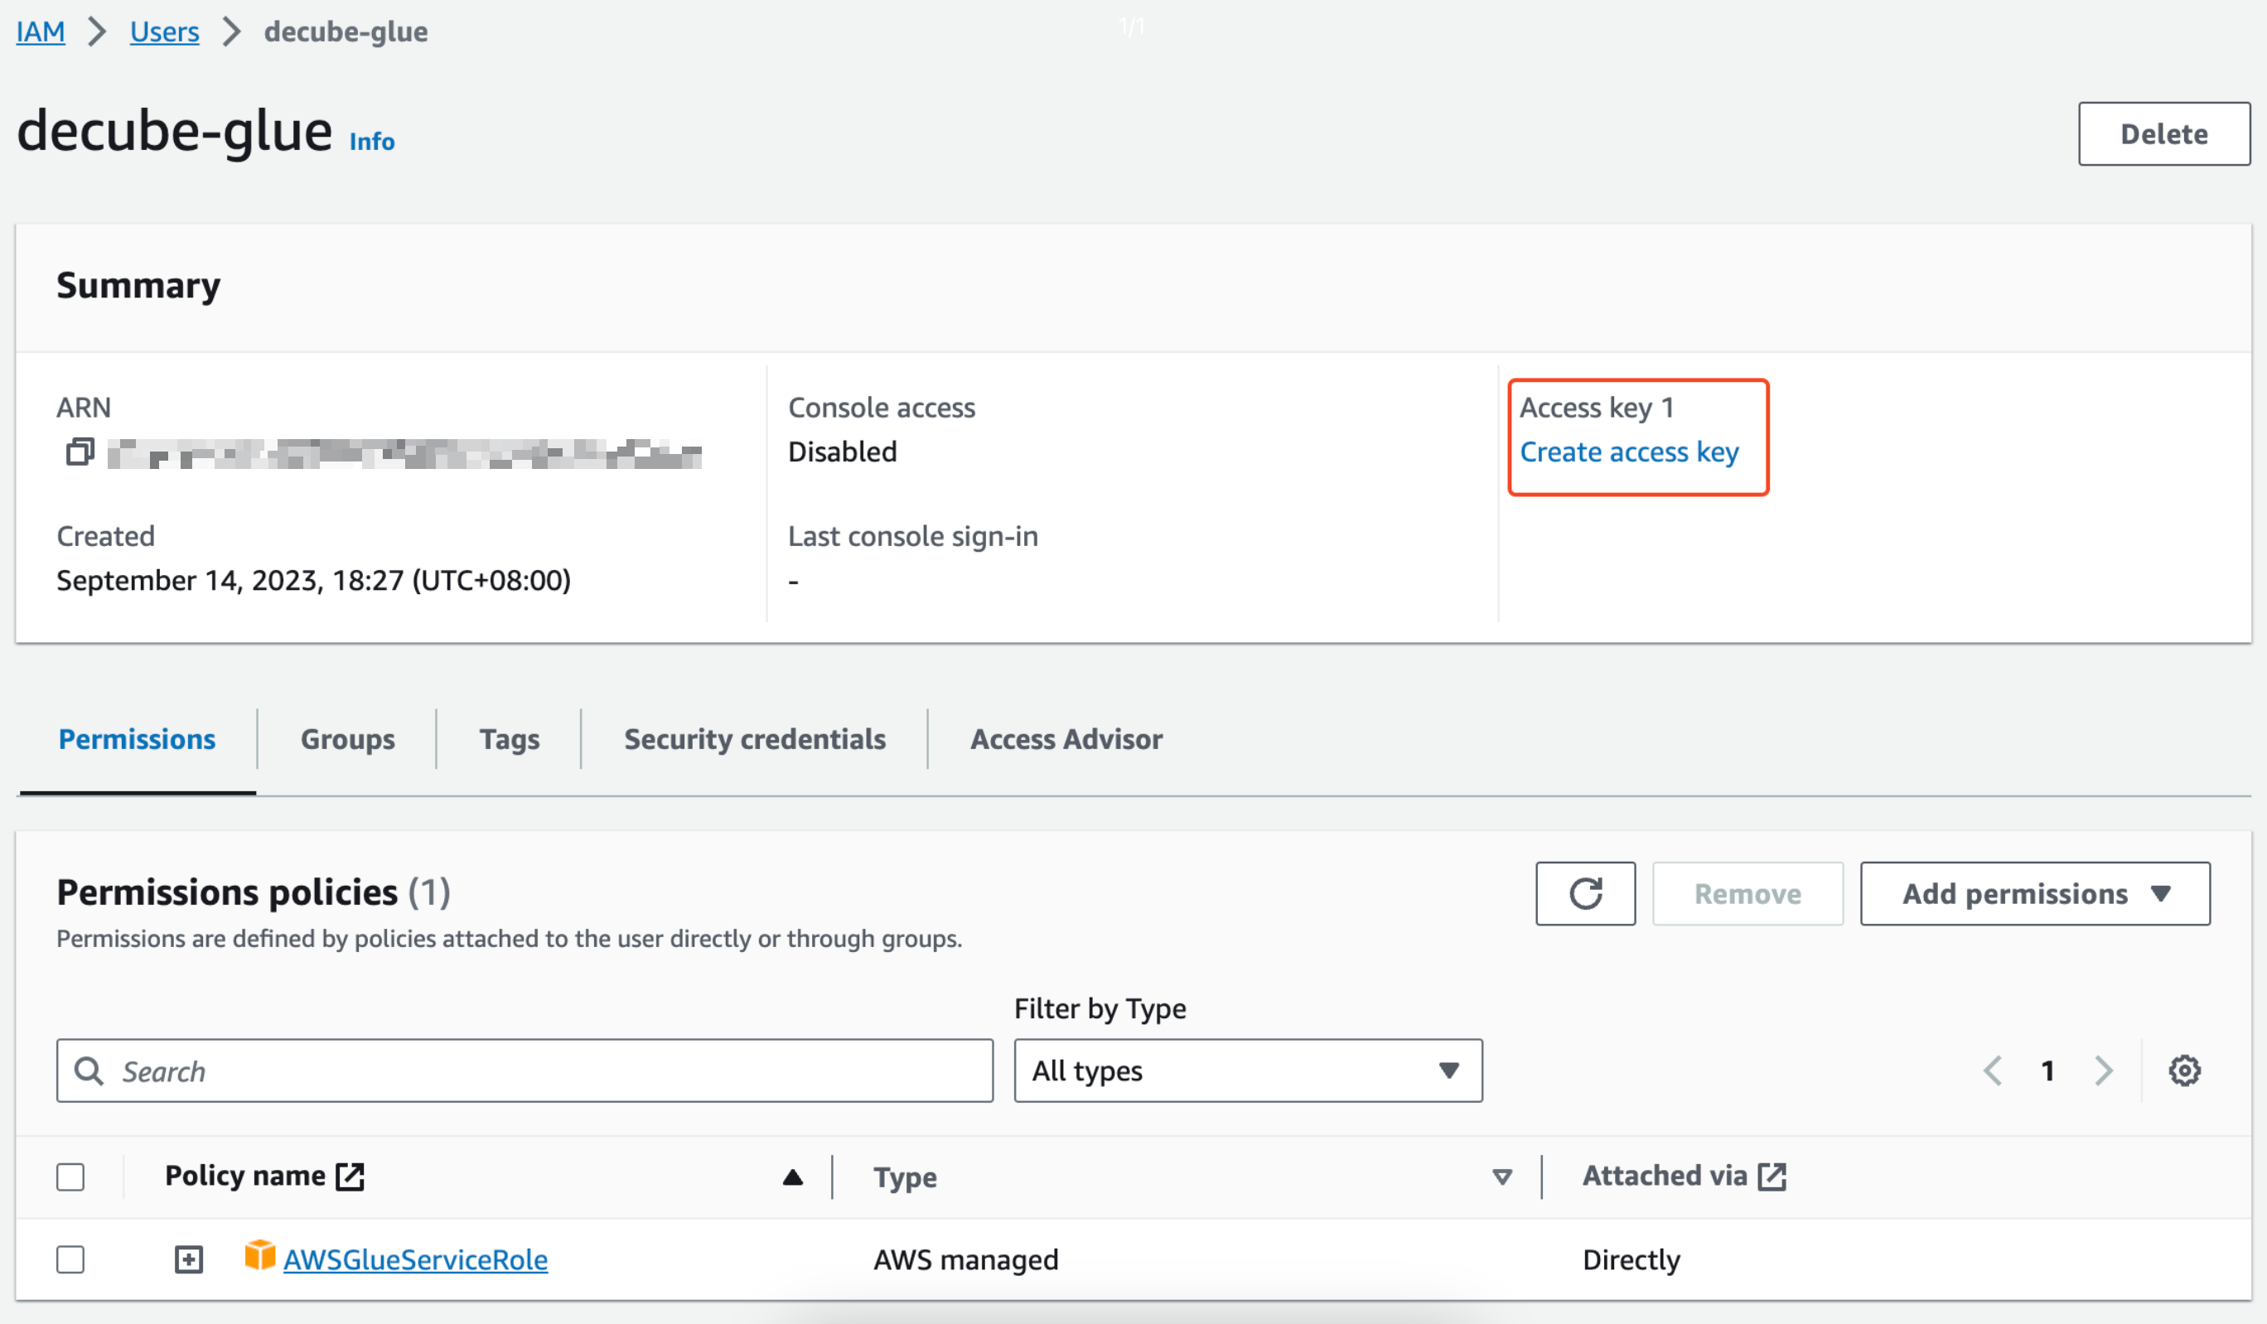The image size is (2267, 1324).
Task: Open the Add permissions dropdown
Action: pyautogui.click(x=2034, y=893)
